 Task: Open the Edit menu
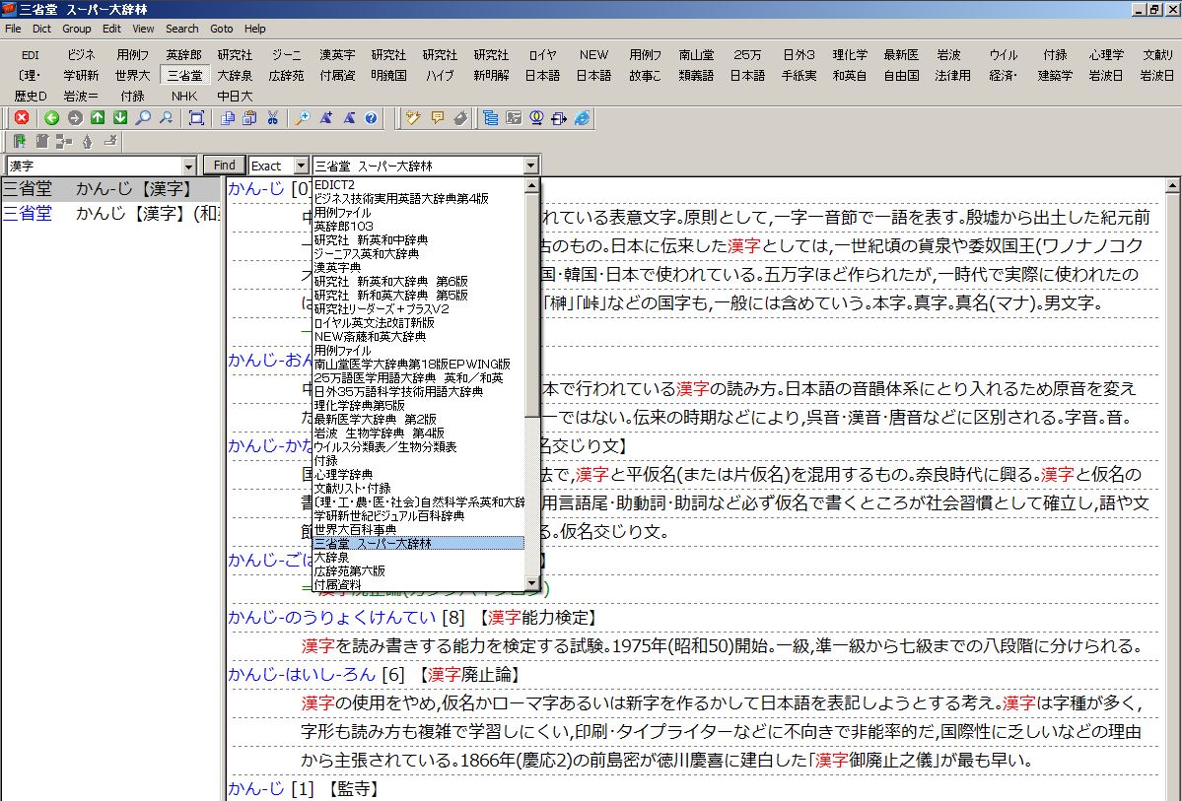pyautogui.click(x=111, y=29)
